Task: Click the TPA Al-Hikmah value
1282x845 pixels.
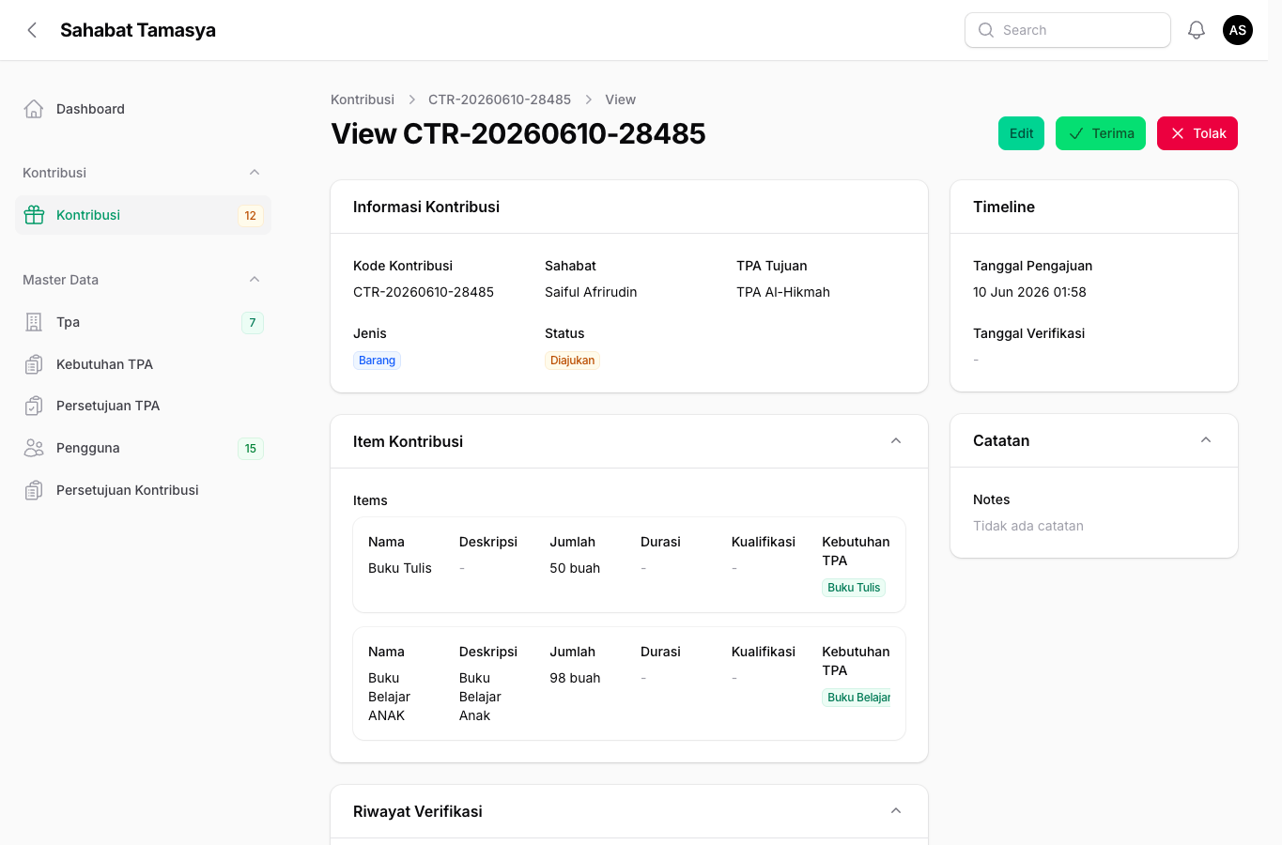Action: coord(783,292)
